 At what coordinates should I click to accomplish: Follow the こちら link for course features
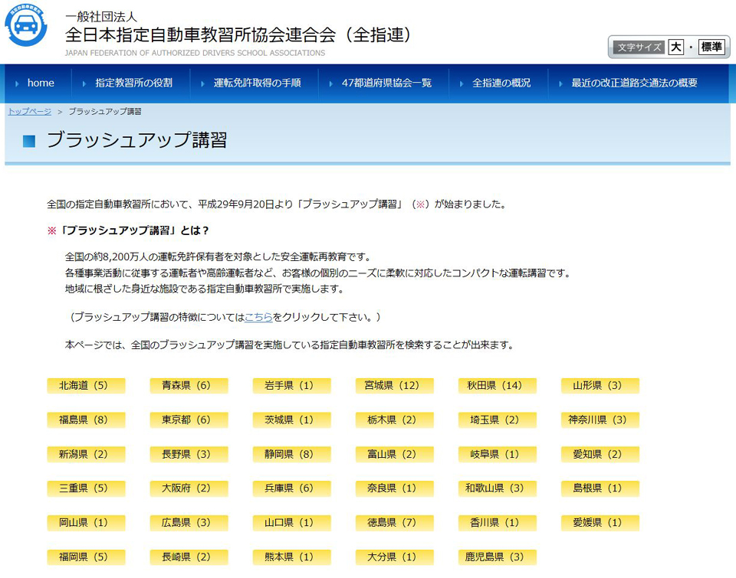pyautogui.click(x=258, y=317)
